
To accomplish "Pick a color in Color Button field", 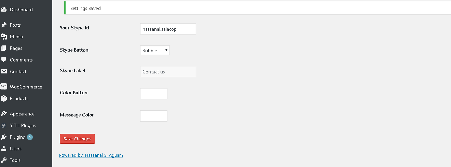I will 154,94.
